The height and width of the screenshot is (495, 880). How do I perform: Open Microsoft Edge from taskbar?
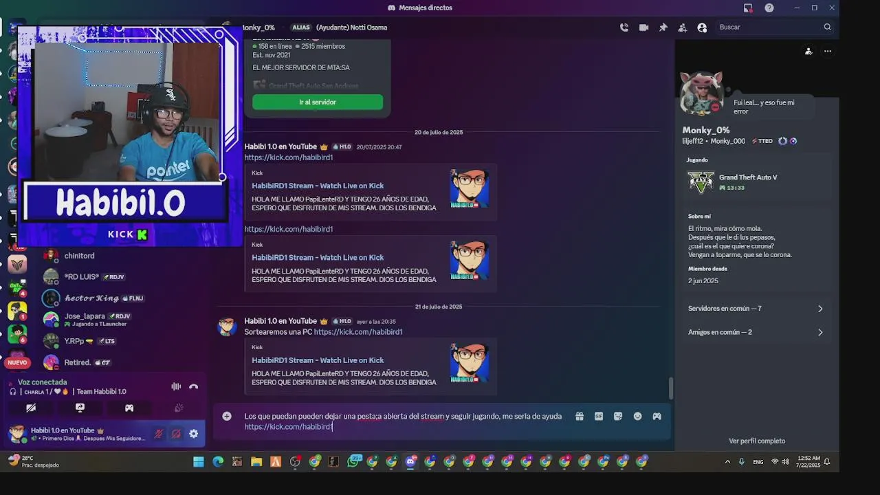click(218, 462)
